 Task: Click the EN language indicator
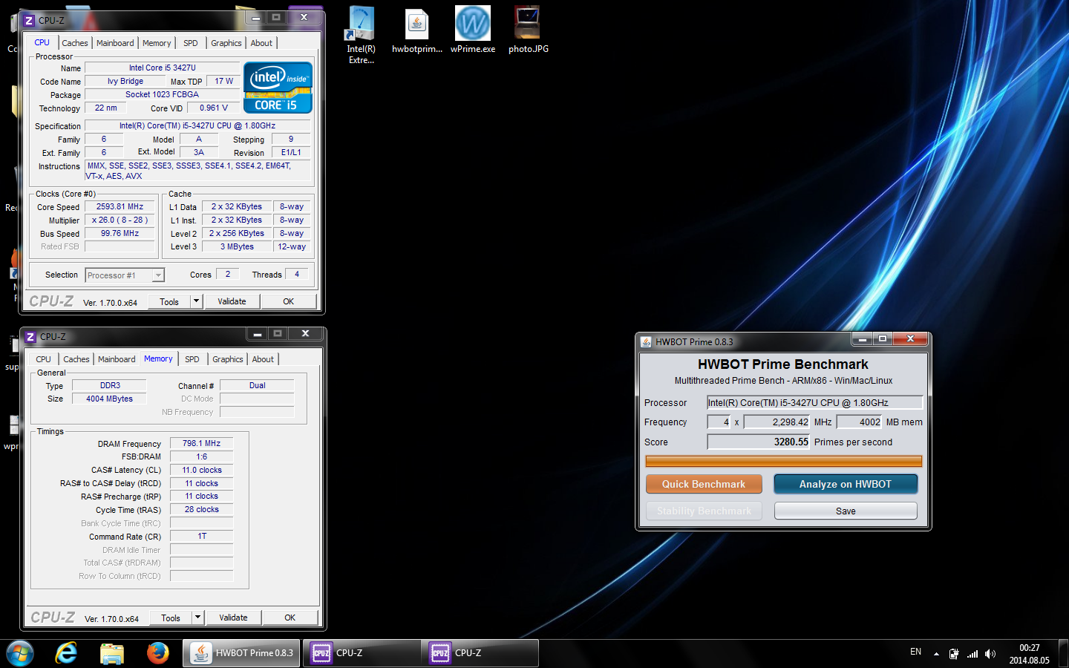click(x=915, y=652)
